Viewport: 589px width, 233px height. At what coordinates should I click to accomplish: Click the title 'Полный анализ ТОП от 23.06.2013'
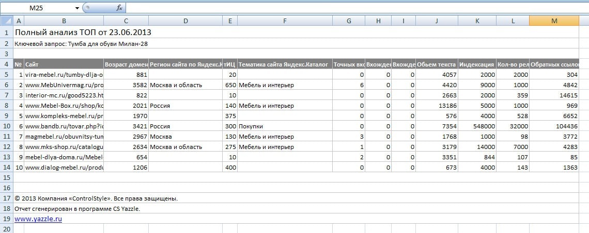pyautogui.click(x=83, y=32)
